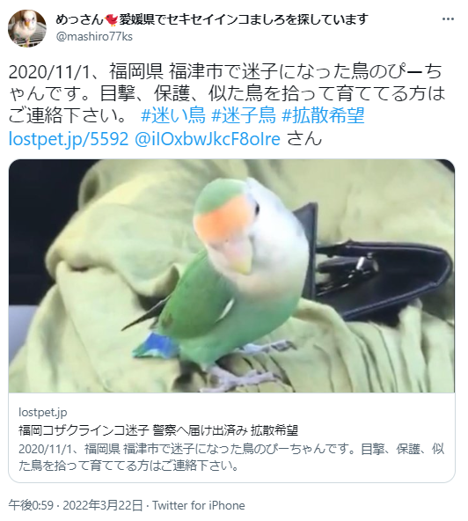Image resolution: width=468 pixels, height=521 pixels.
Task: Open hashtag #迷子鳥
Action: pyautogui.click(x=244, y=115)
